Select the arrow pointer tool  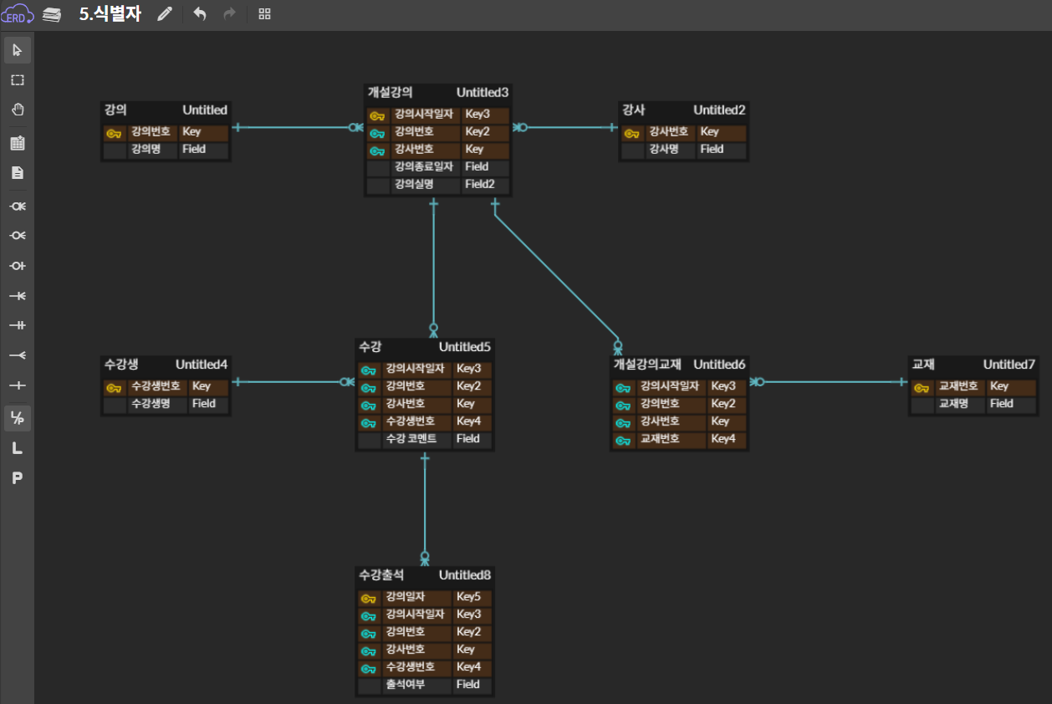pyautogui.click(x=18, y=50)
